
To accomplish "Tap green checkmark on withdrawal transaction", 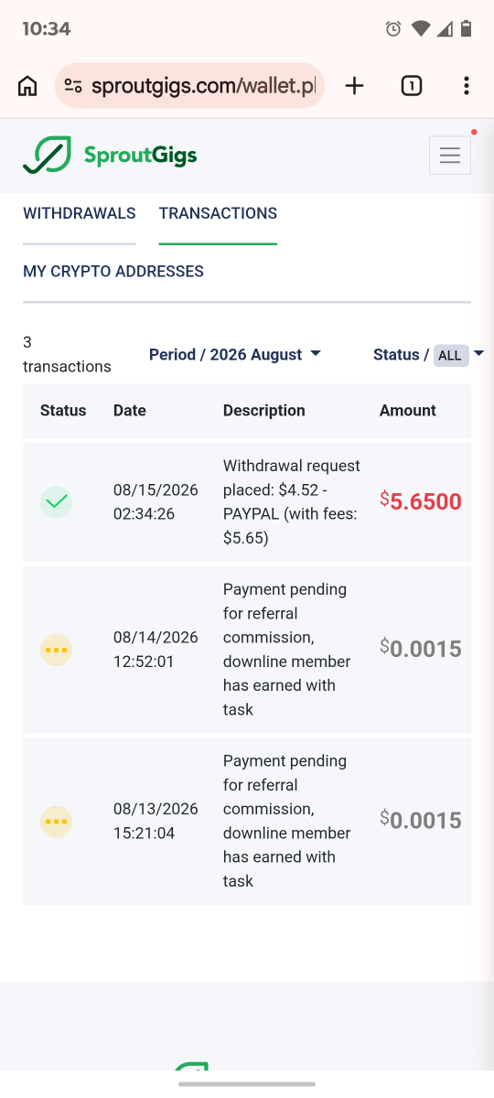I will (56, 501).
